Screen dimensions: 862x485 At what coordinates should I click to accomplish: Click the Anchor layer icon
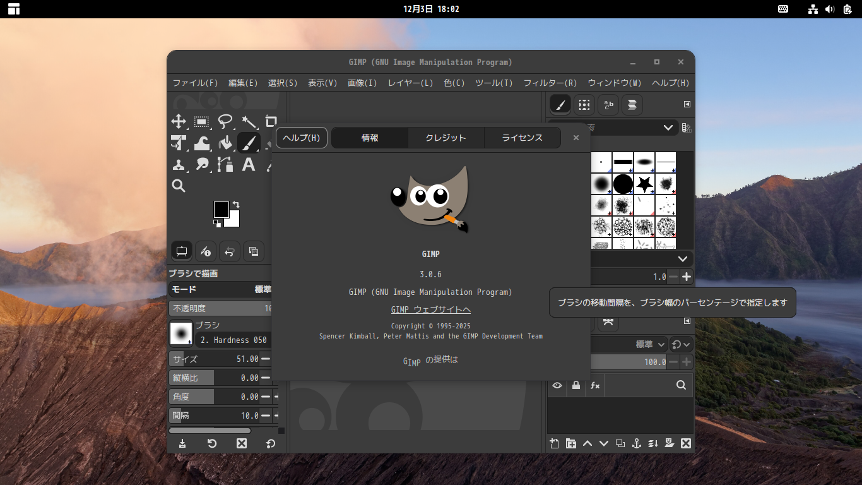636,443
